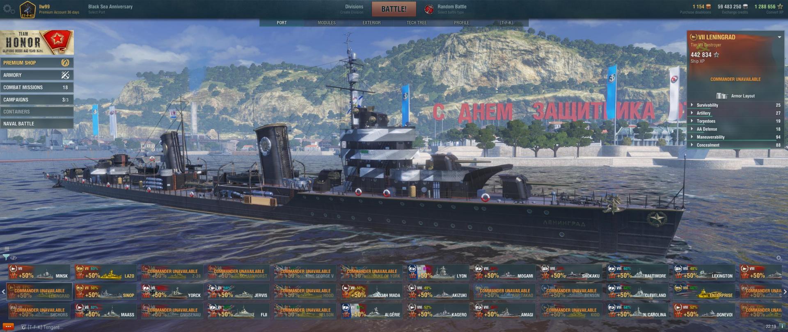Click the Random Battle type icon
The width and height of the screenshot is (788, 332).
click(429, 9)
